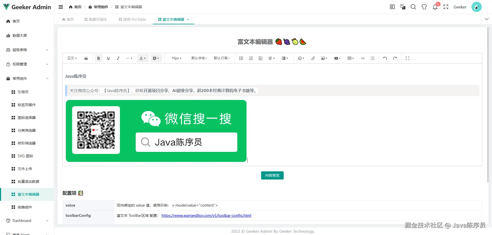Image resolution: width=492 pixels, height=235 pixels.
Task: Open the 正文 heading style dropdown
Action: (72, 58)
